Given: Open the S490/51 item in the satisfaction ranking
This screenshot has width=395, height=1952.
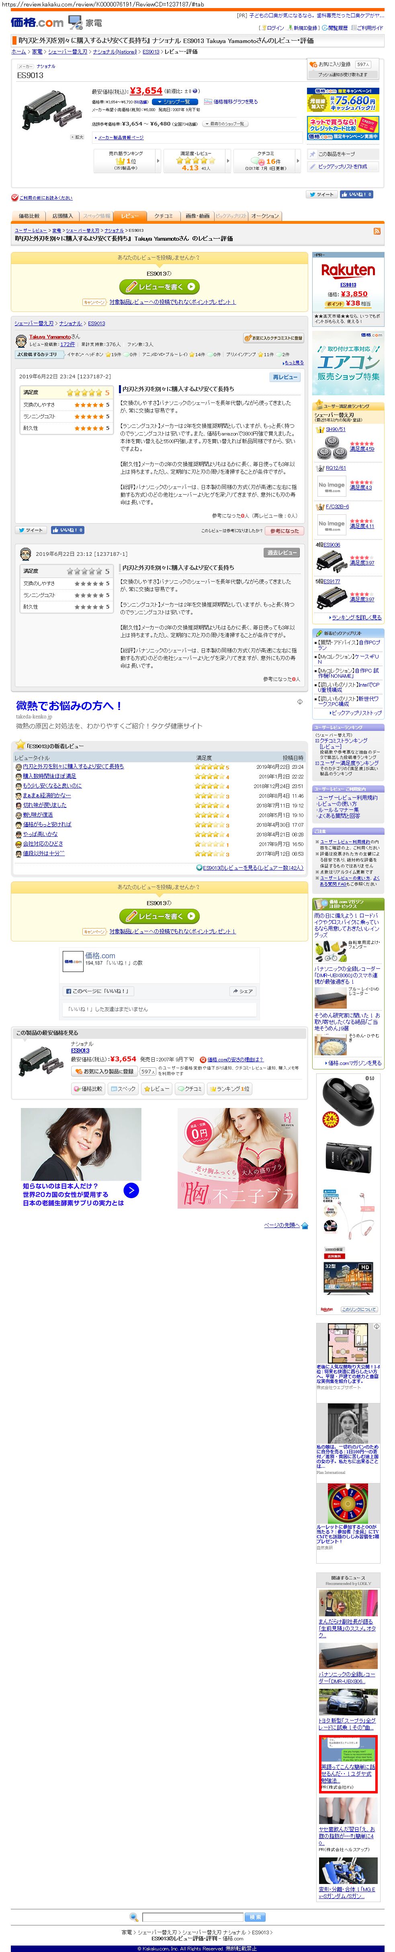Looking at the screenshot, I should coord(335,429).
